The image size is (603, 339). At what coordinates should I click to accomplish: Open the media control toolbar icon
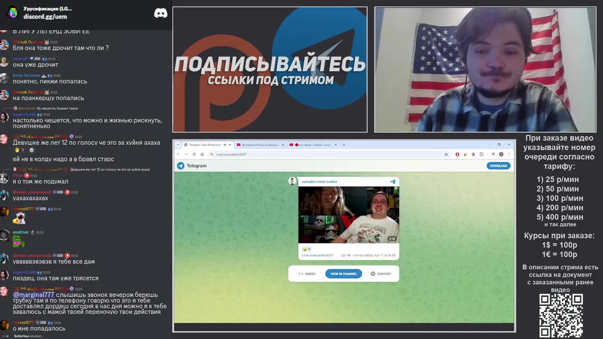click(493, 154)
